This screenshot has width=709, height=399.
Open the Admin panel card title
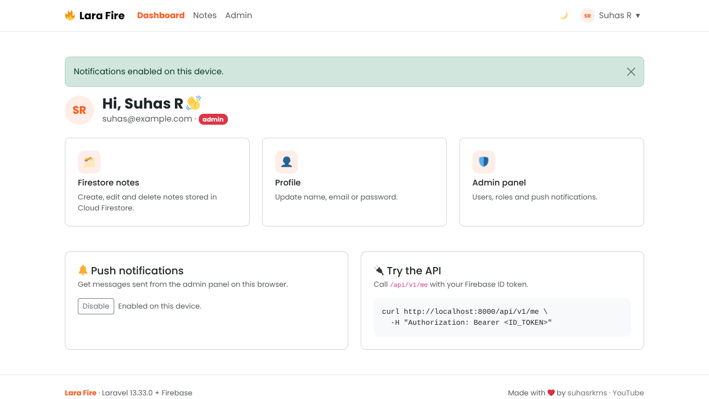(499, 182)
